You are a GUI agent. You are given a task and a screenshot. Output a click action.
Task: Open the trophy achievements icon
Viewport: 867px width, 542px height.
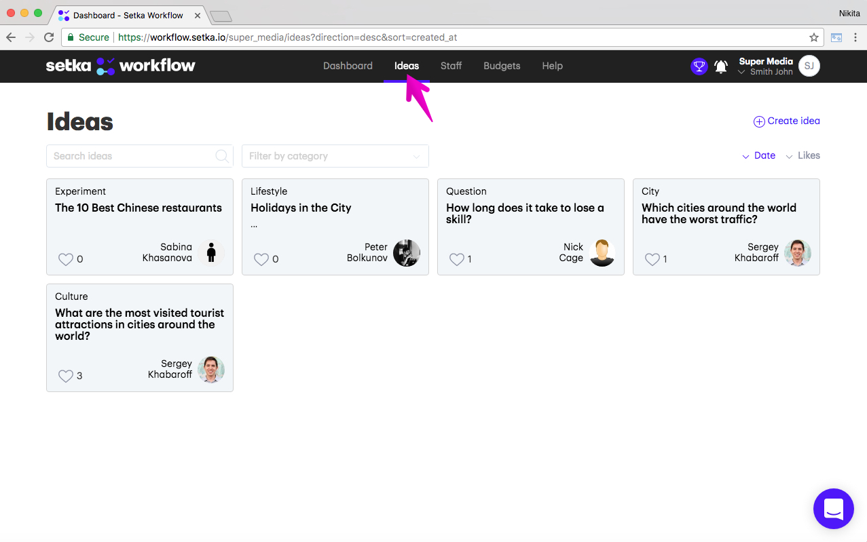[699, 66]
